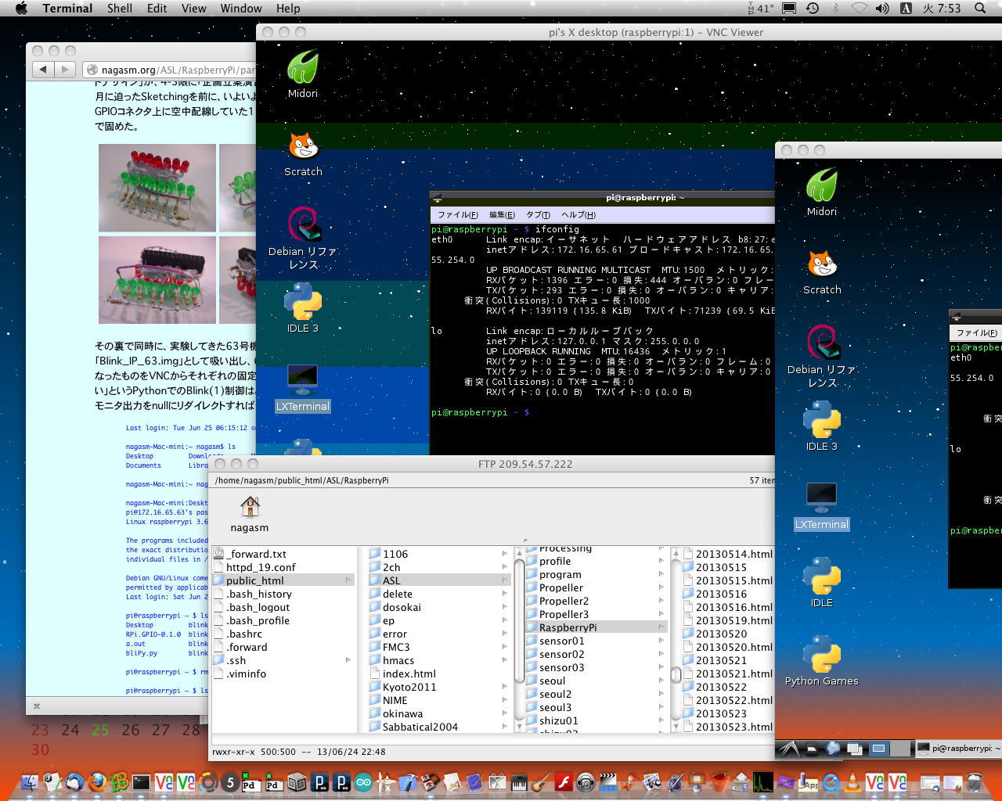Launch Firefox from the Dock

[97, 781]
